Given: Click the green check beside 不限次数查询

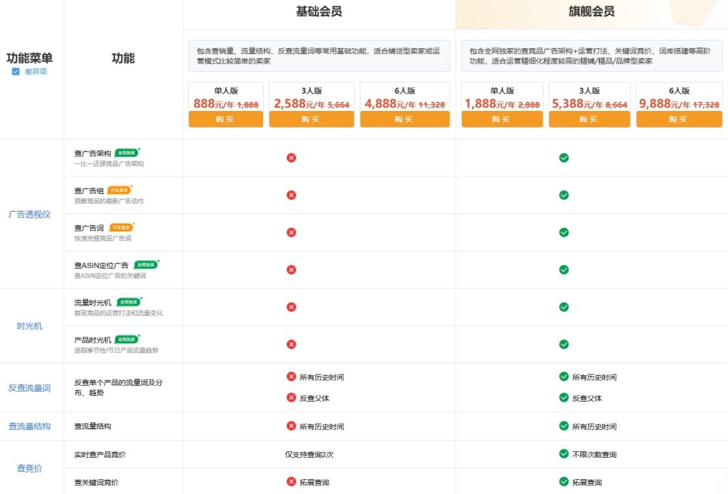Looking at the screenshot, I should click(x=564, y=454).
